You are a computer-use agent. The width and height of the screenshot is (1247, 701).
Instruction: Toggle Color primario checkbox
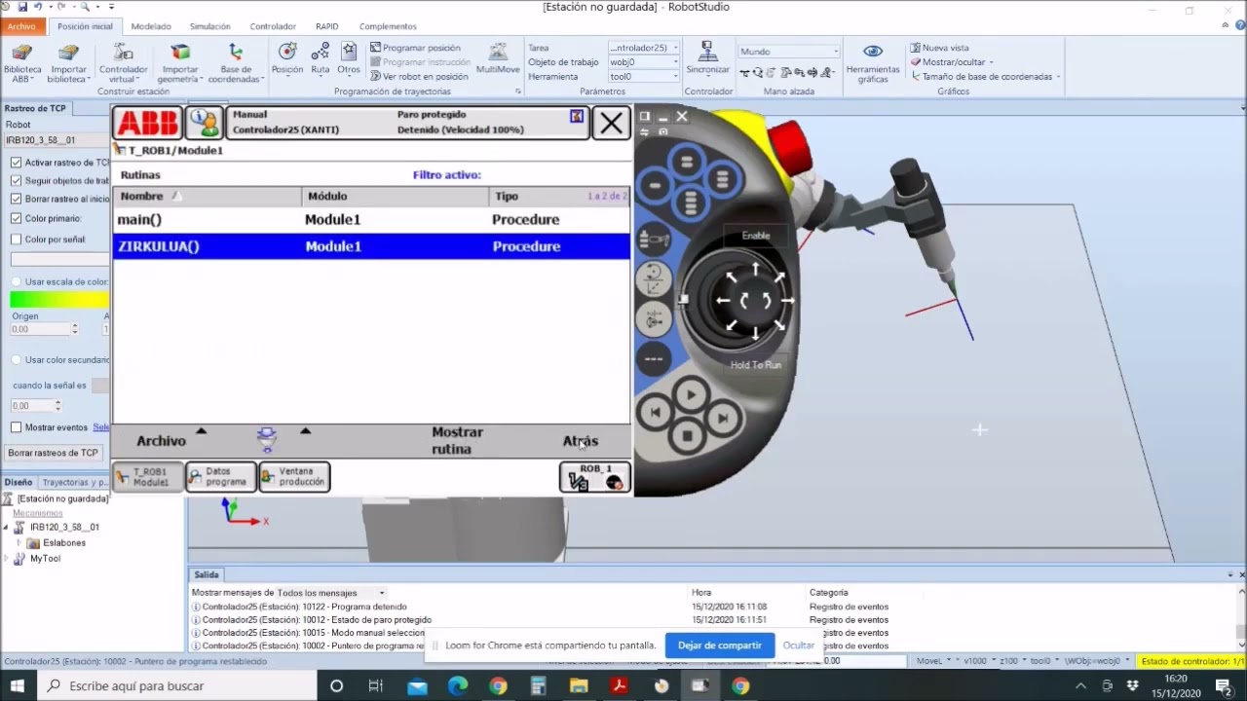point(16,218)
